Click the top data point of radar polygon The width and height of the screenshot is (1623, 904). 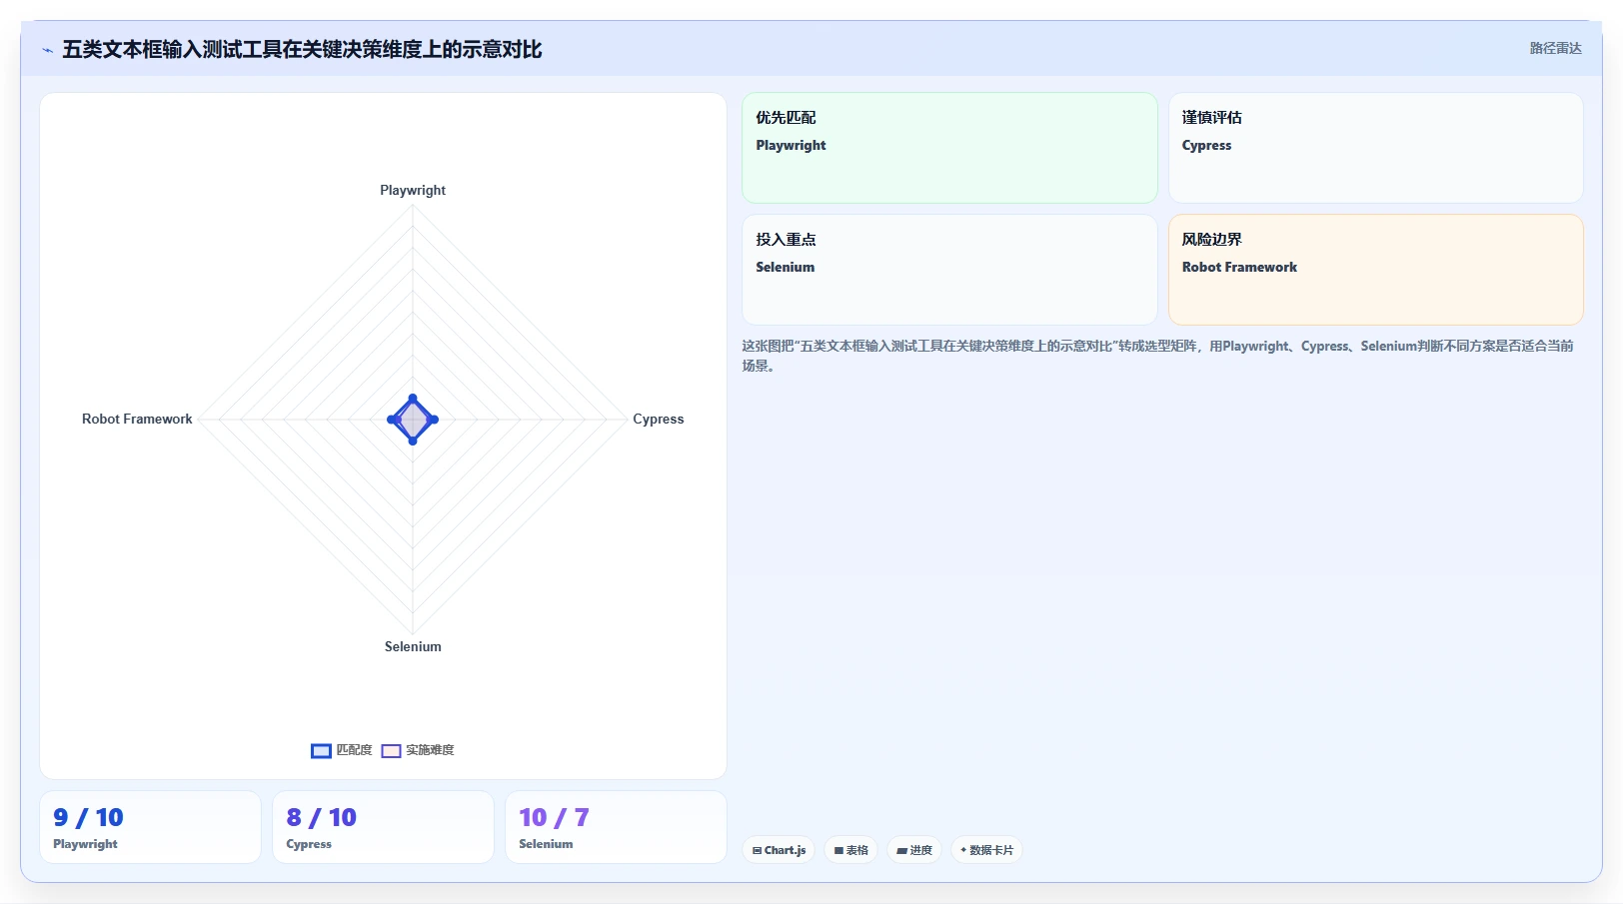413,398
